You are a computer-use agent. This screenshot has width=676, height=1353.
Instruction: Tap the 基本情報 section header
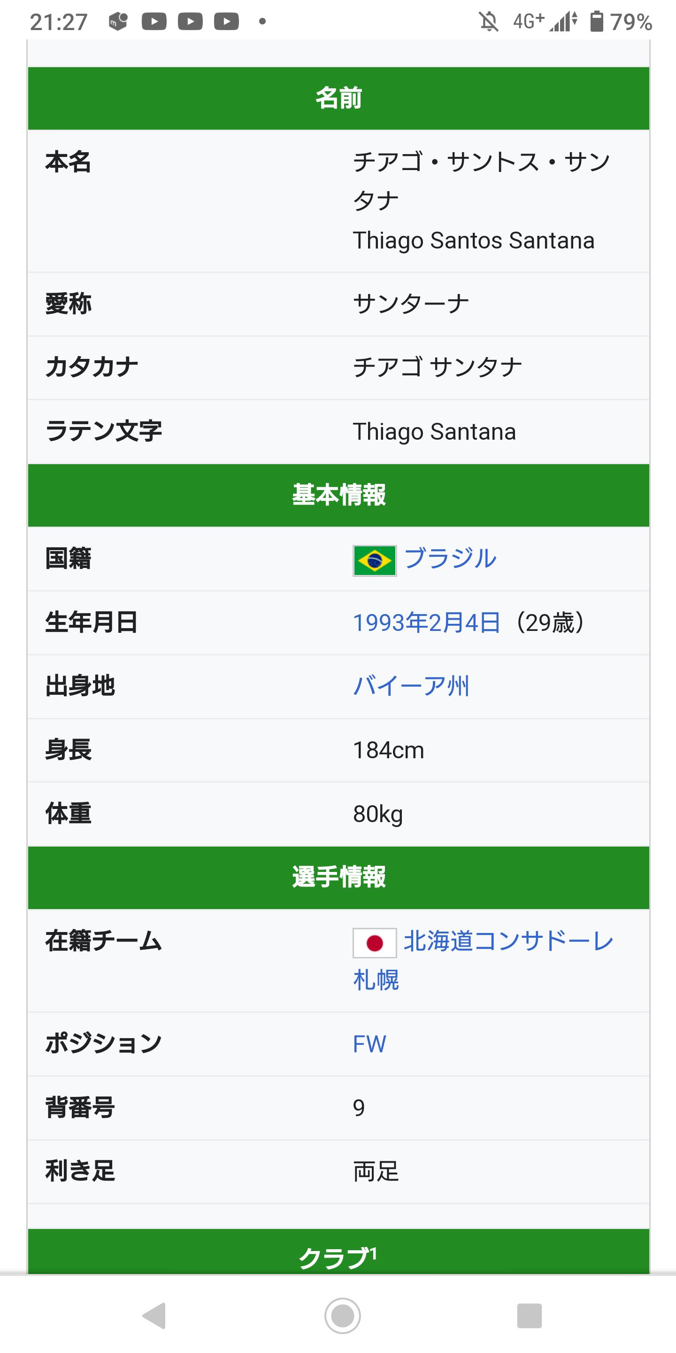click(338, 495)
